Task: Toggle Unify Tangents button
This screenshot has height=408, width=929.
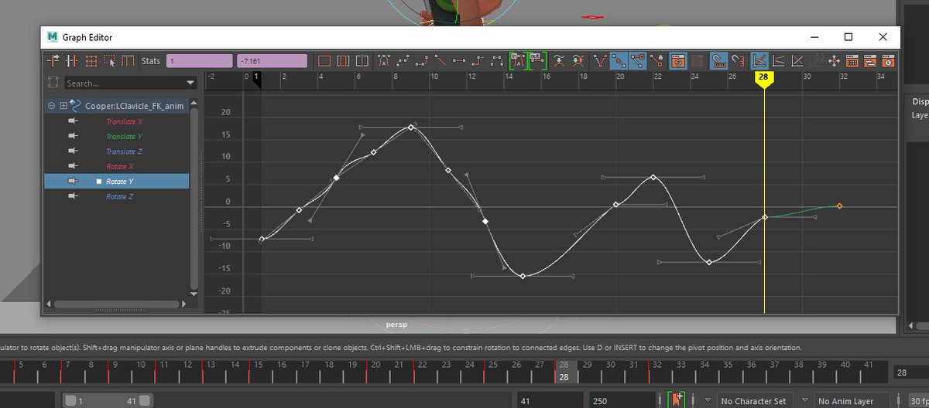Action: (619, 60)
